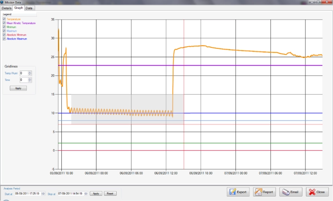Screen dimensions: 333x201
Task: Click the Export button icon
Action: 233,192
